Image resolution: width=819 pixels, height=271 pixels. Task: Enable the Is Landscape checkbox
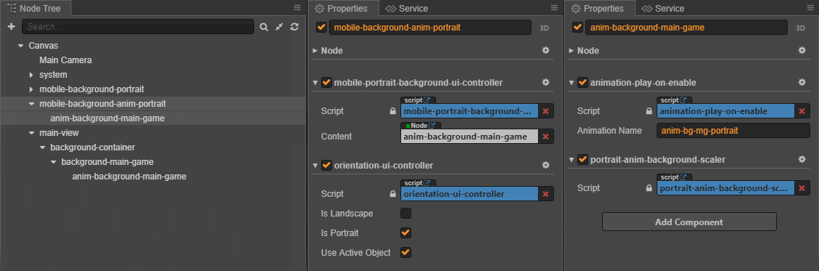405,213
